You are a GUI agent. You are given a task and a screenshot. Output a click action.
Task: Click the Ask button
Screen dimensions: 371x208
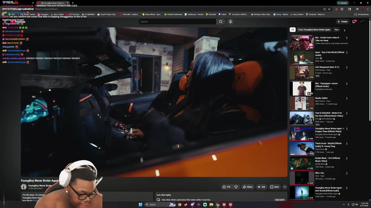pyautogui.click(x=261, y=187)
